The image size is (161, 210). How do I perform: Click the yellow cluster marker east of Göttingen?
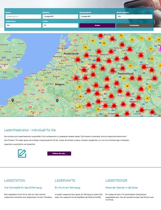click(130, 66)
